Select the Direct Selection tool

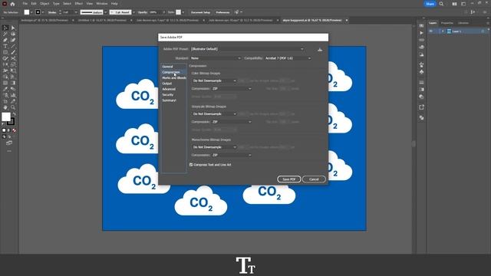tap(13, 28)
